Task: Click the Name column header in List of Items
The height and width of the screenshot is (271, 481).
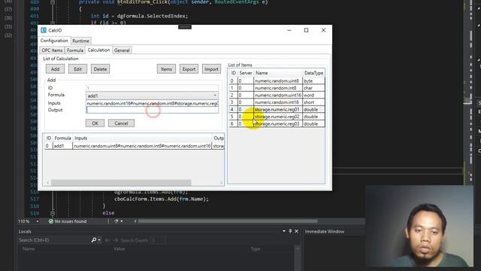Action: click(x=278, y=73)
